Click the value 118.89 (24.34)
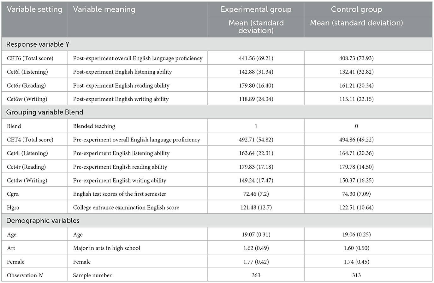This screenshot has height=283, width=434. pyautogui.click(x=256, y=99)
